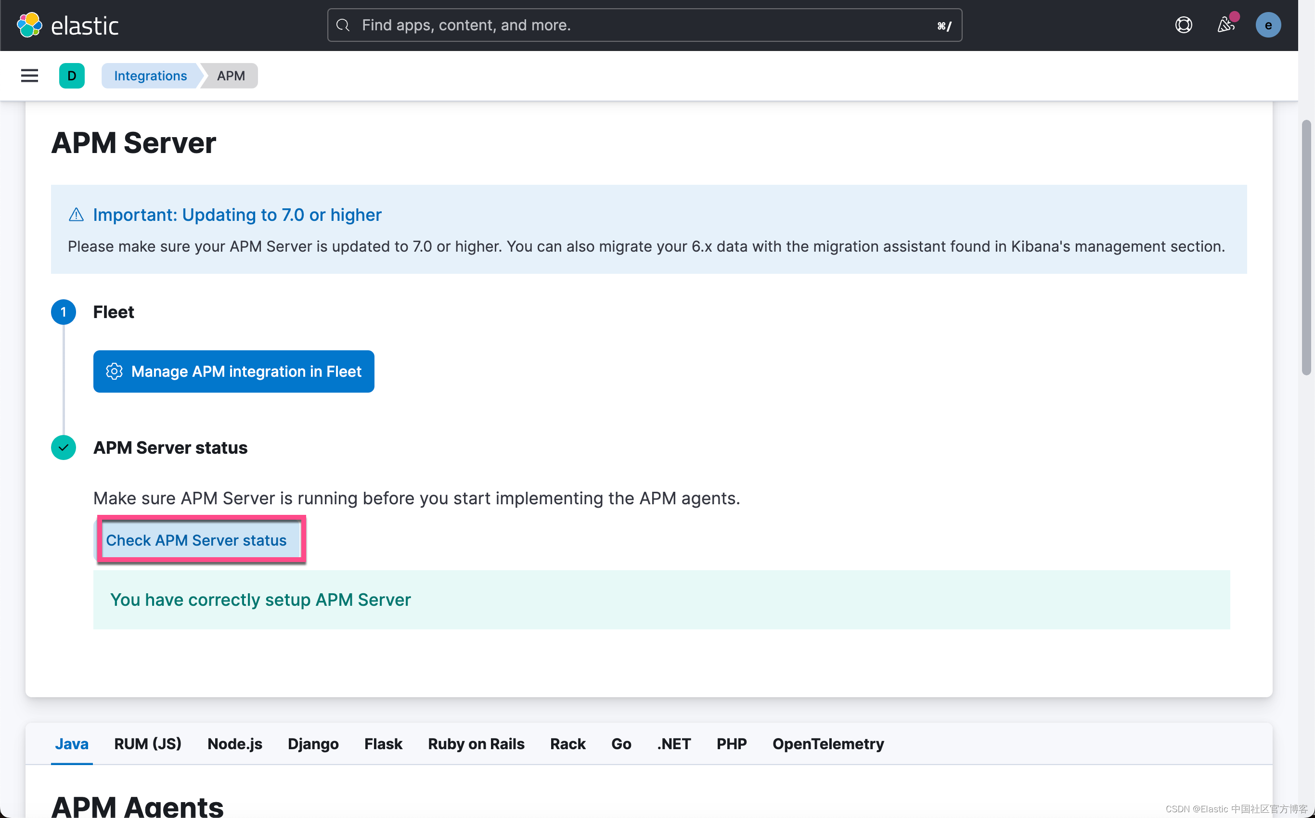Open the hamburger navigation menu

point(29,76)
